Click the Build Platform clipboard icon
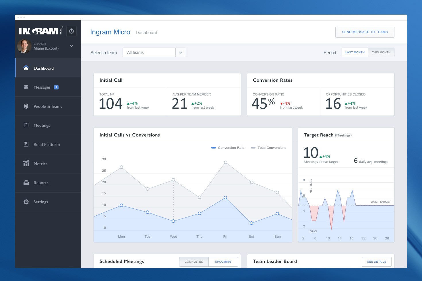This screenshot has width=422, height=281. click(x=26, y=144)
